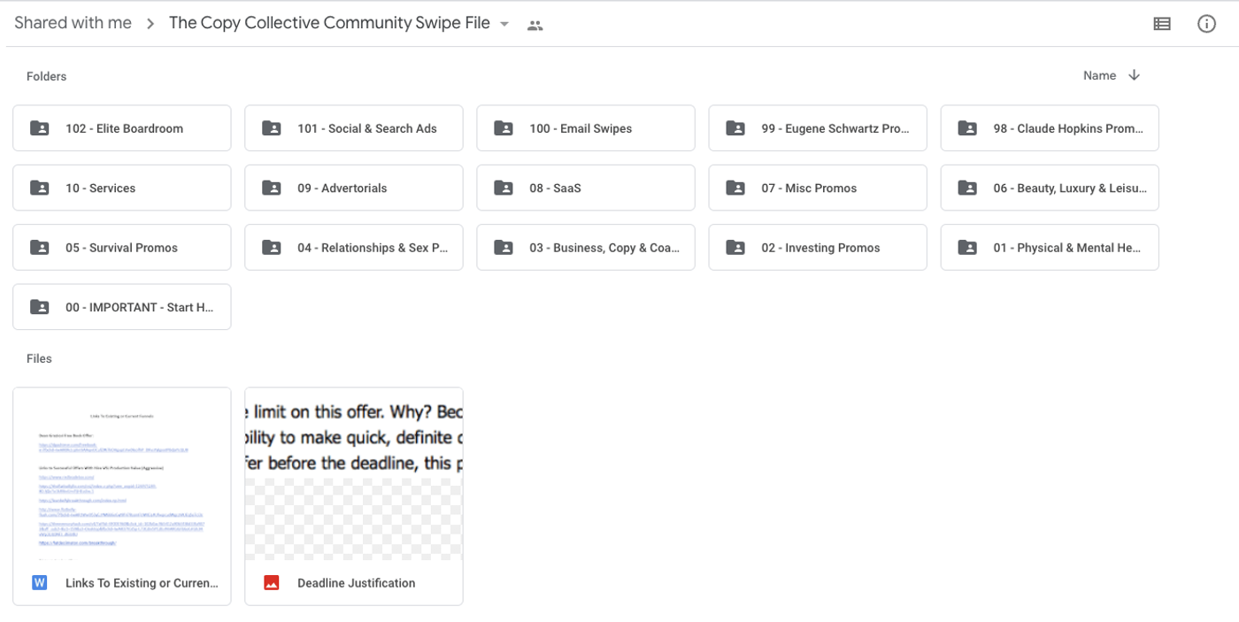This screenshot has width=1239, height=622.
Task: Click the Deadline Justification file name
Action: [356, 583]
